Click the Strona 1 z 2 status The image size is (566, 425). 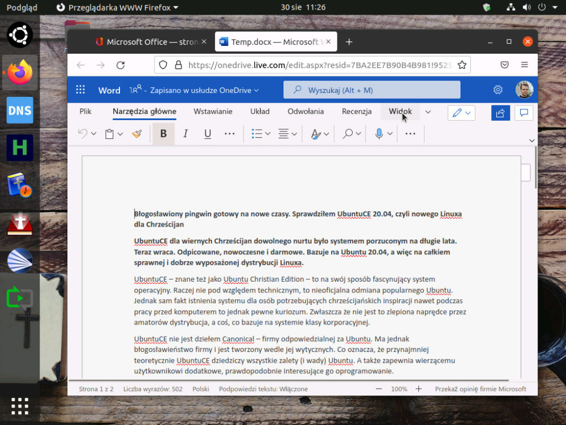pyautogui.click(x=96, y=389)
